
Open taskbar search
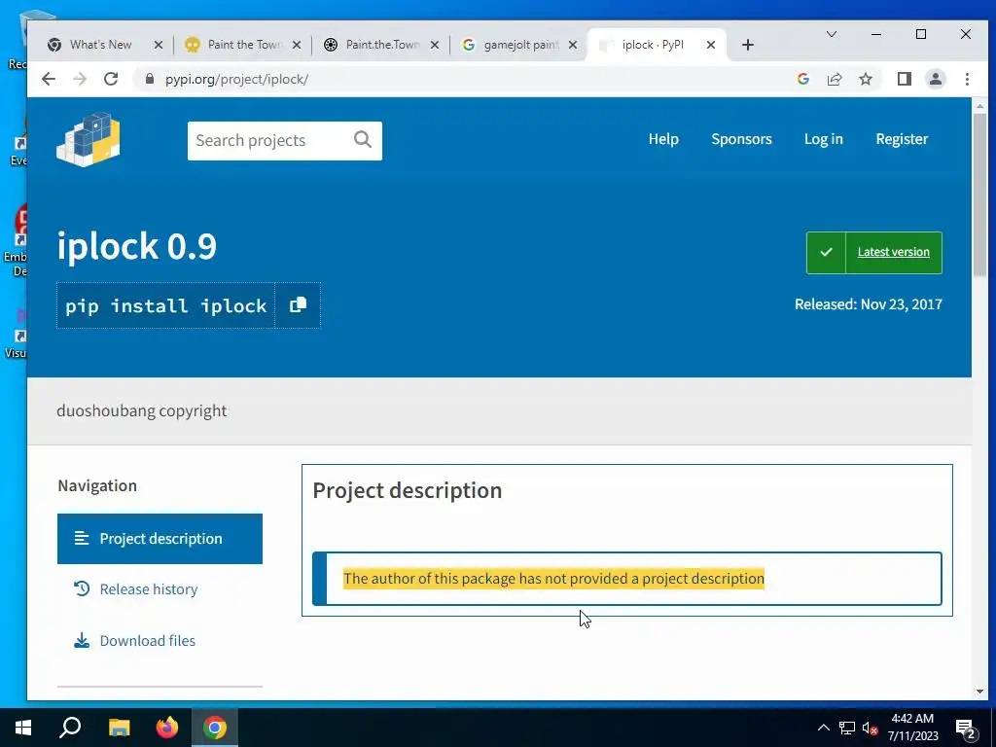pyautogui.click(x=70, y=728)
